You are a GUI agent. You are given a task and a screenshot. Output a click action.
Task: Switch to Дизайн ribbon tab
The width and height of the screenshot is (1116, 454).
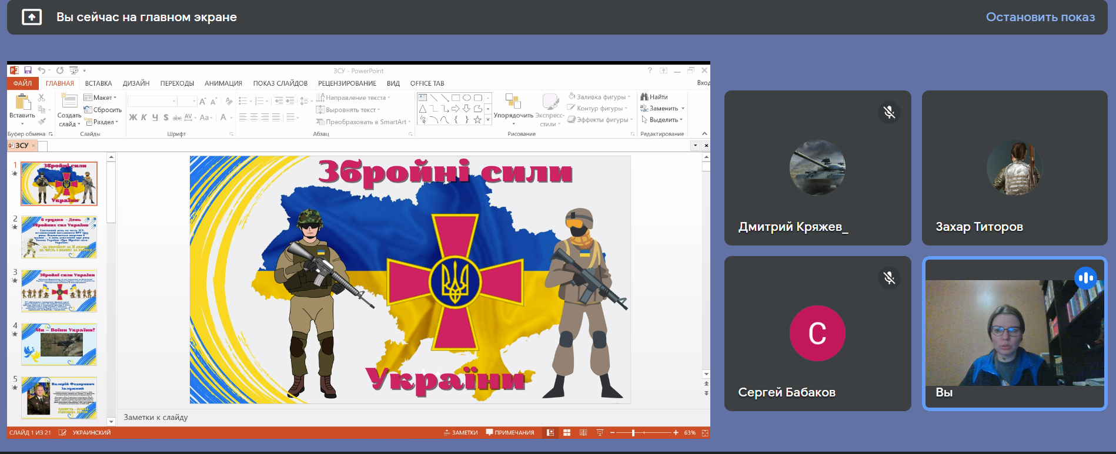(136, 83)
